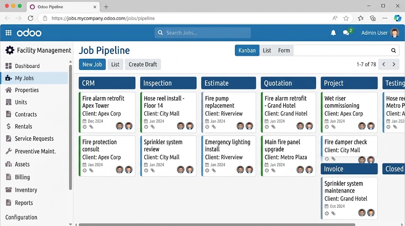Click first assignee avatar on Fire pump replacement card

tap(240, 126)
